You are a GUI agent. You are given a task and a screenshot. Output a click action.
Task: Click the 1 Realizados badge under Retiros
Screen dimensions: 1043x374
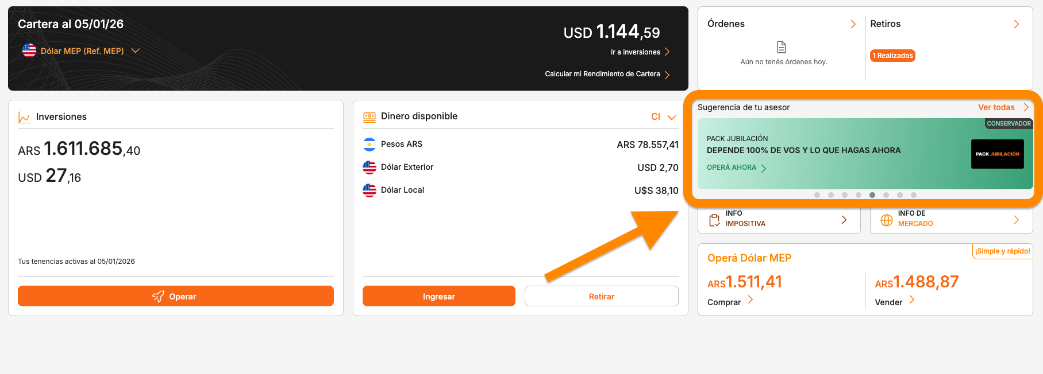point(892,56)
